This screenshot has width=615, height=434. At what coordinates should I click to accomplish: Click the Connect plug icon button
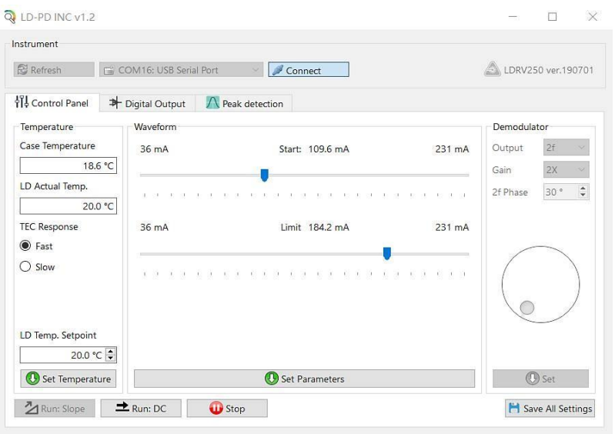point(307,70)
